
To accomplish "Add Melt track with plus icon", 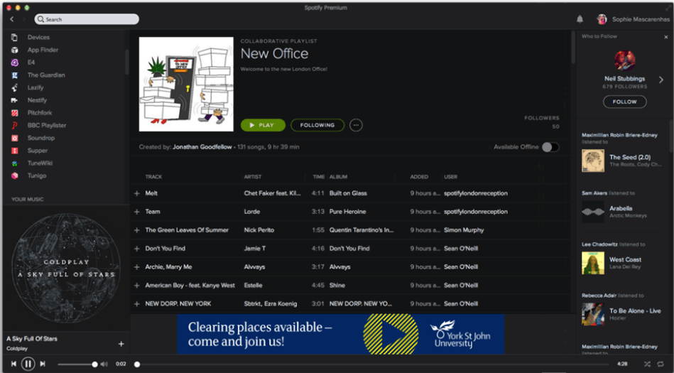I will (137, 193).
